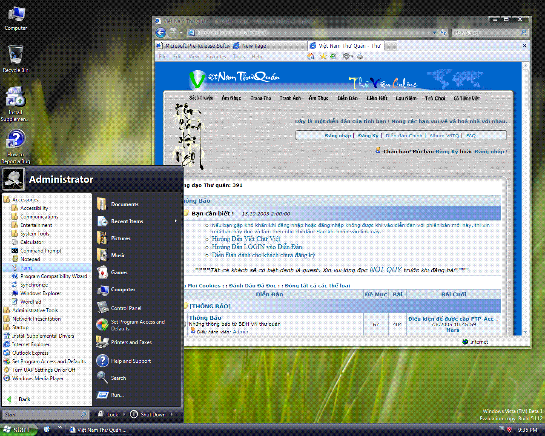Click the Shut Down power icon
This screenshot has width=545, height=436.
point(134,414)
